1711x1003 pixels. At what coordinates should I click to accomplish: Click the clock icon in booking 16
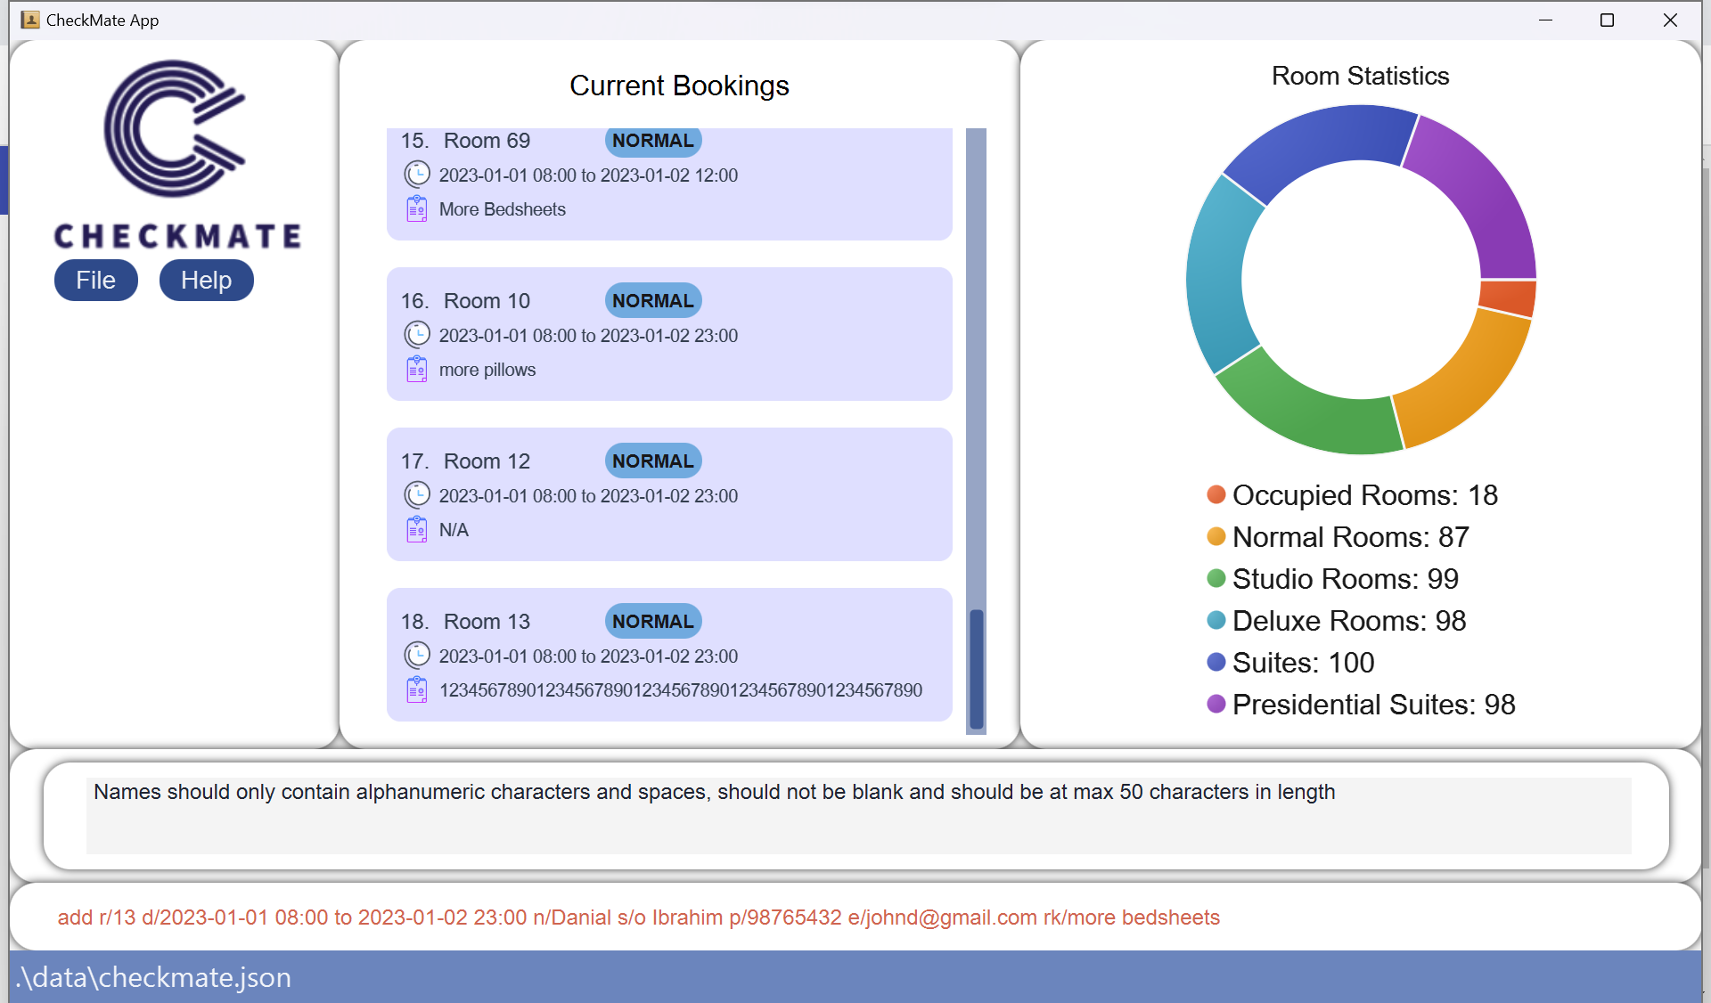(417, 335)
